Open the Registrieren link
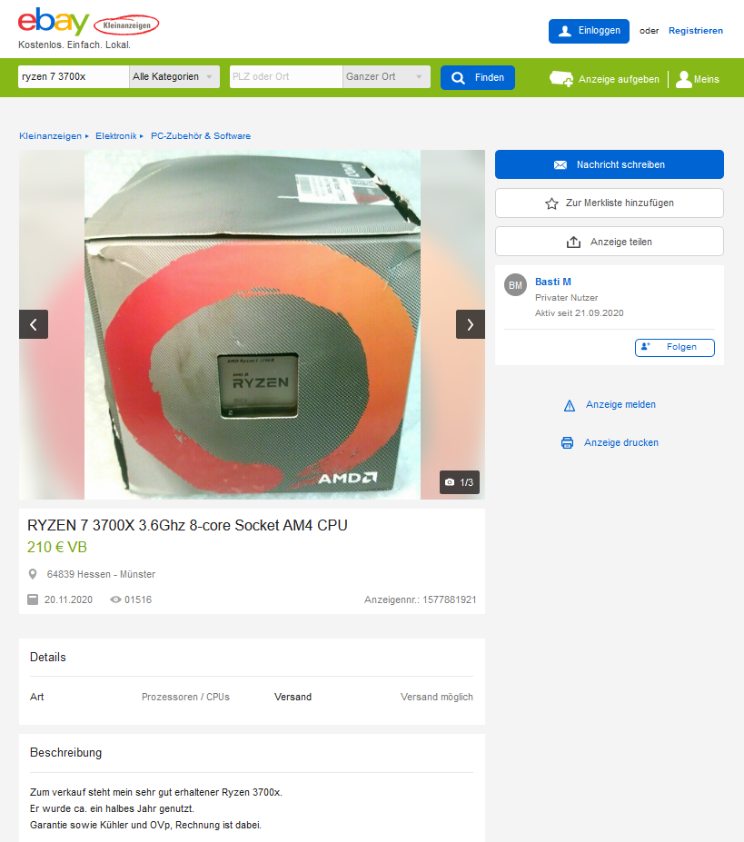This screenshot has width=744, height=842. (696, 31)
